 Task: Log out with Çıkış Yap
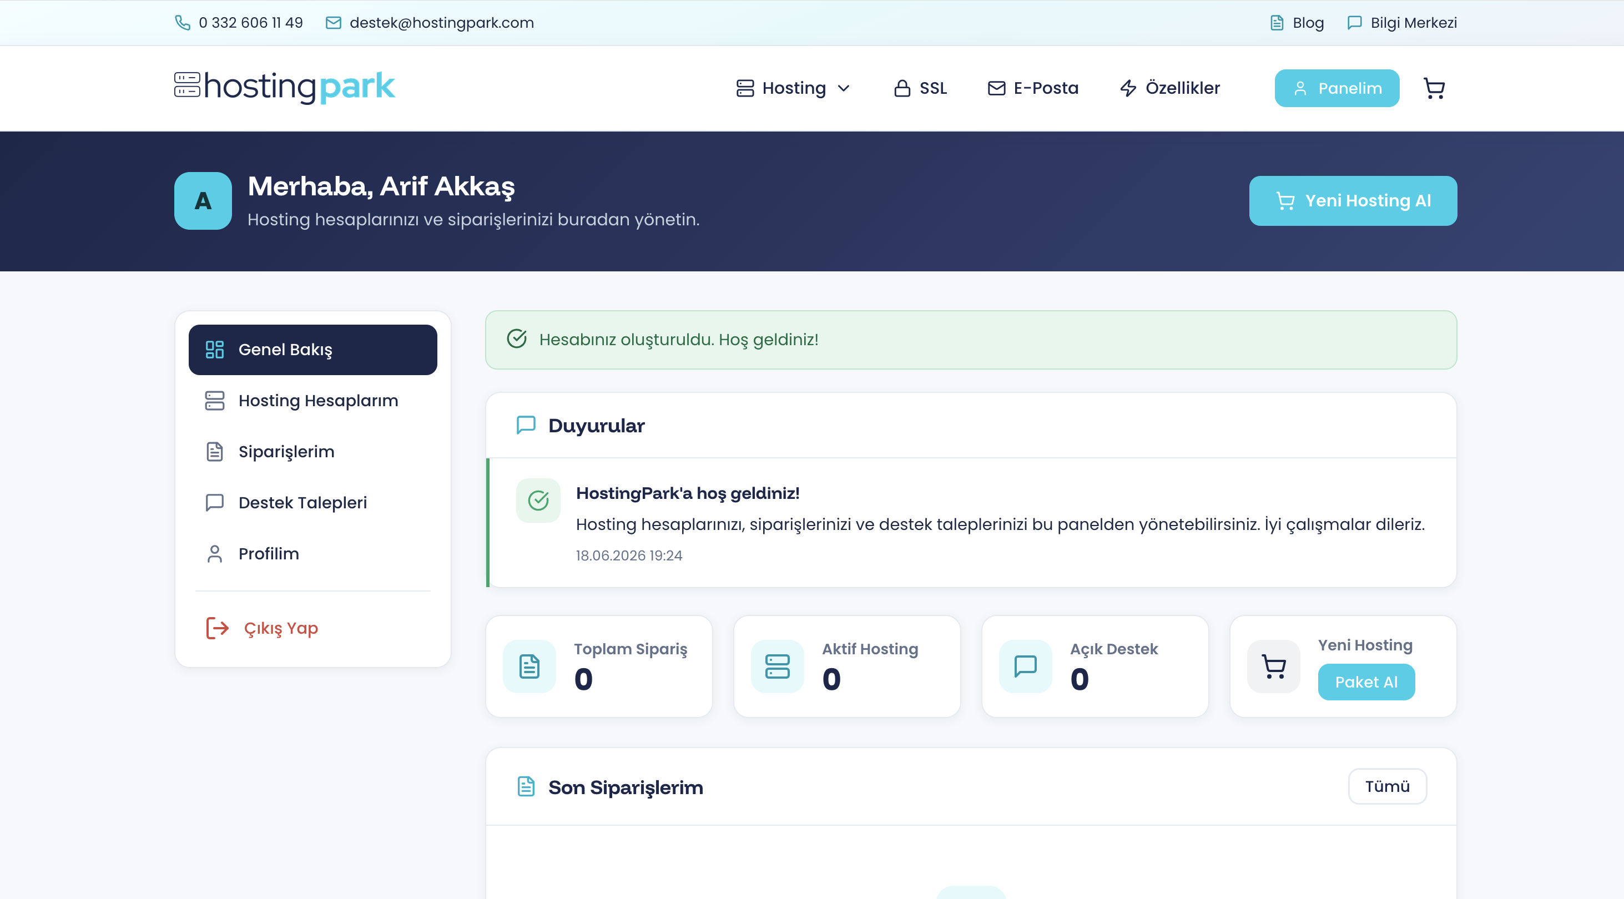pos(312,629)
